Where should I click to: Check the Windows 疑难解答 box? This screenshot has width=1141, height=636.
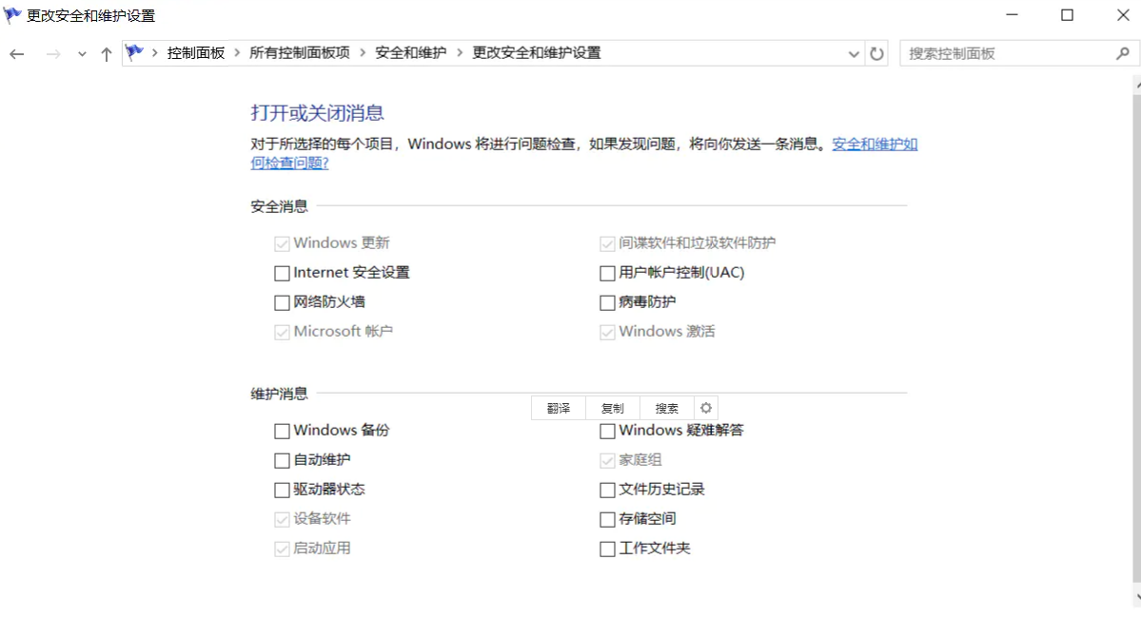click(607, 431)
